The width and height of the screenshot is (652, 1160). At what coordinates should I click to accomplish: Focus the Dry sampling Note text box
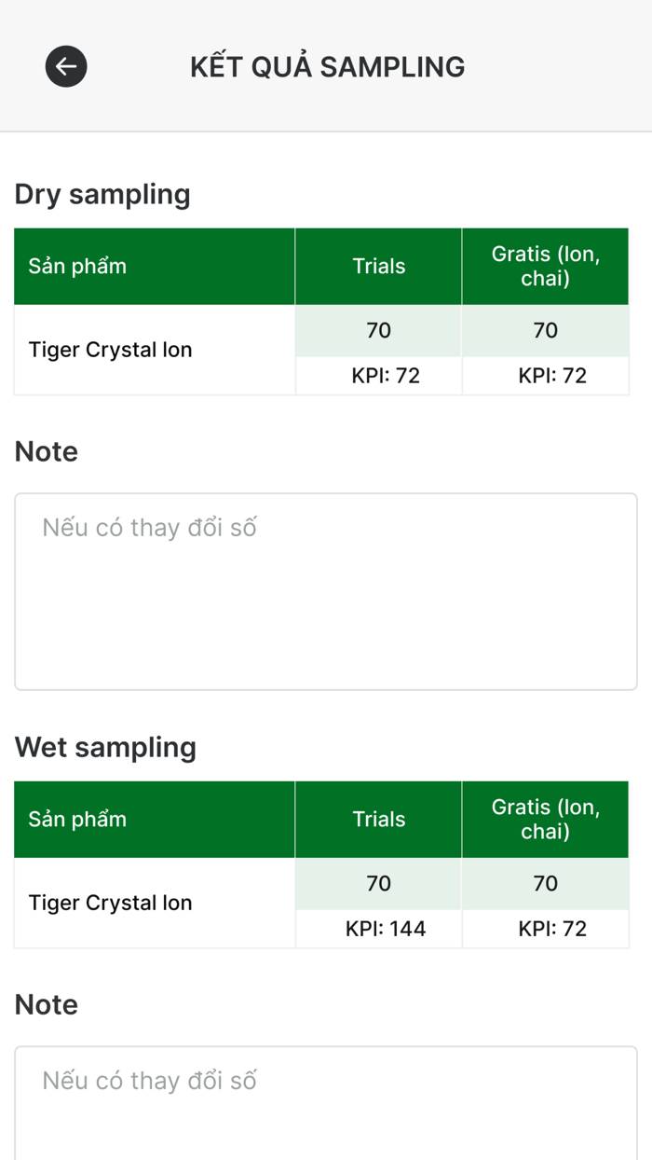(326, 591)
